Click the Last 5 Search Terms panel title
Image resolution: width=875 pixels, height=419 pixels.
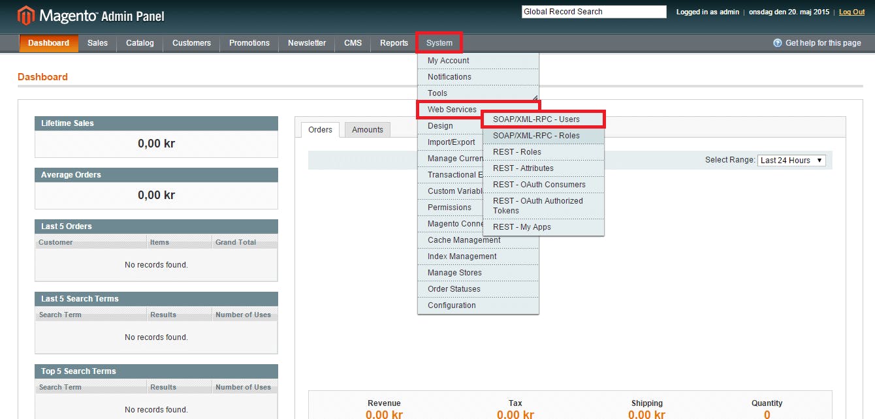pos(80,299)
